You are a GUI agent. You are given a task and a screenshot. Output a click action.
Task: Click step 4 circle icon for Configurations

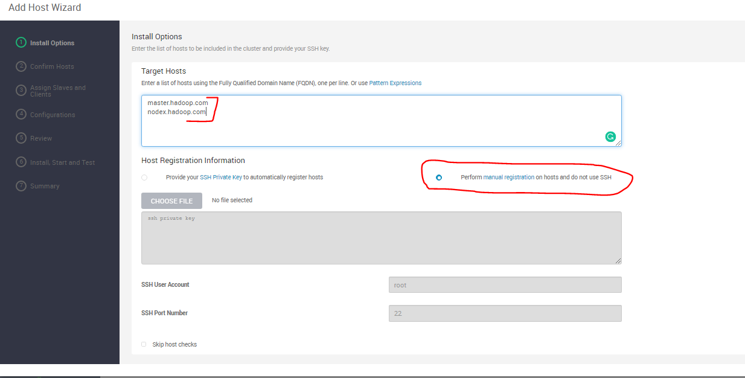(21, 114)
